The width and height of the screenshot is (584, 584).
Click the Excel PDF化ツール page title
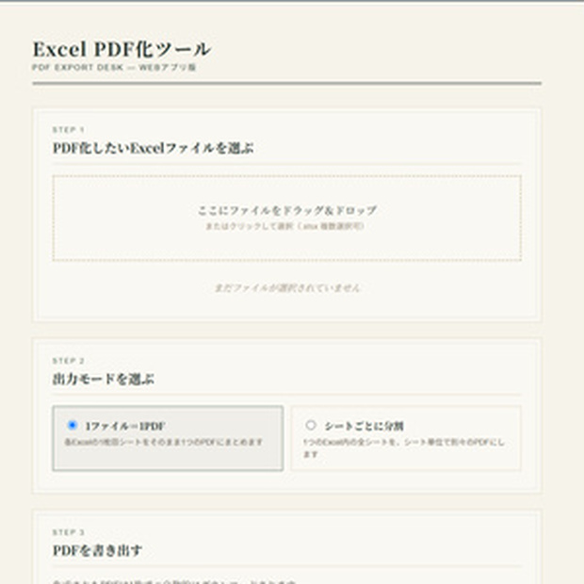pos(122,49)
